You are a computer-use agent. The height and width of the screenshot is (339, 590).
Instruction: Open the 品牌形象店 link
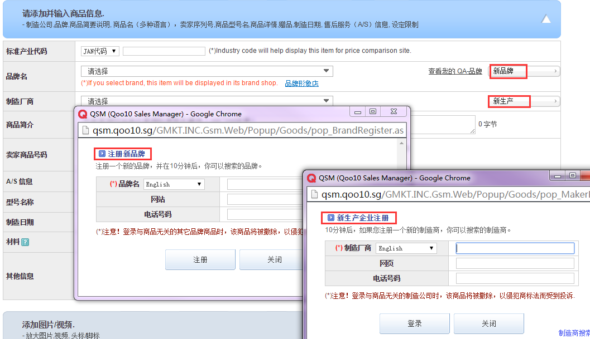(x=302, y=83)
